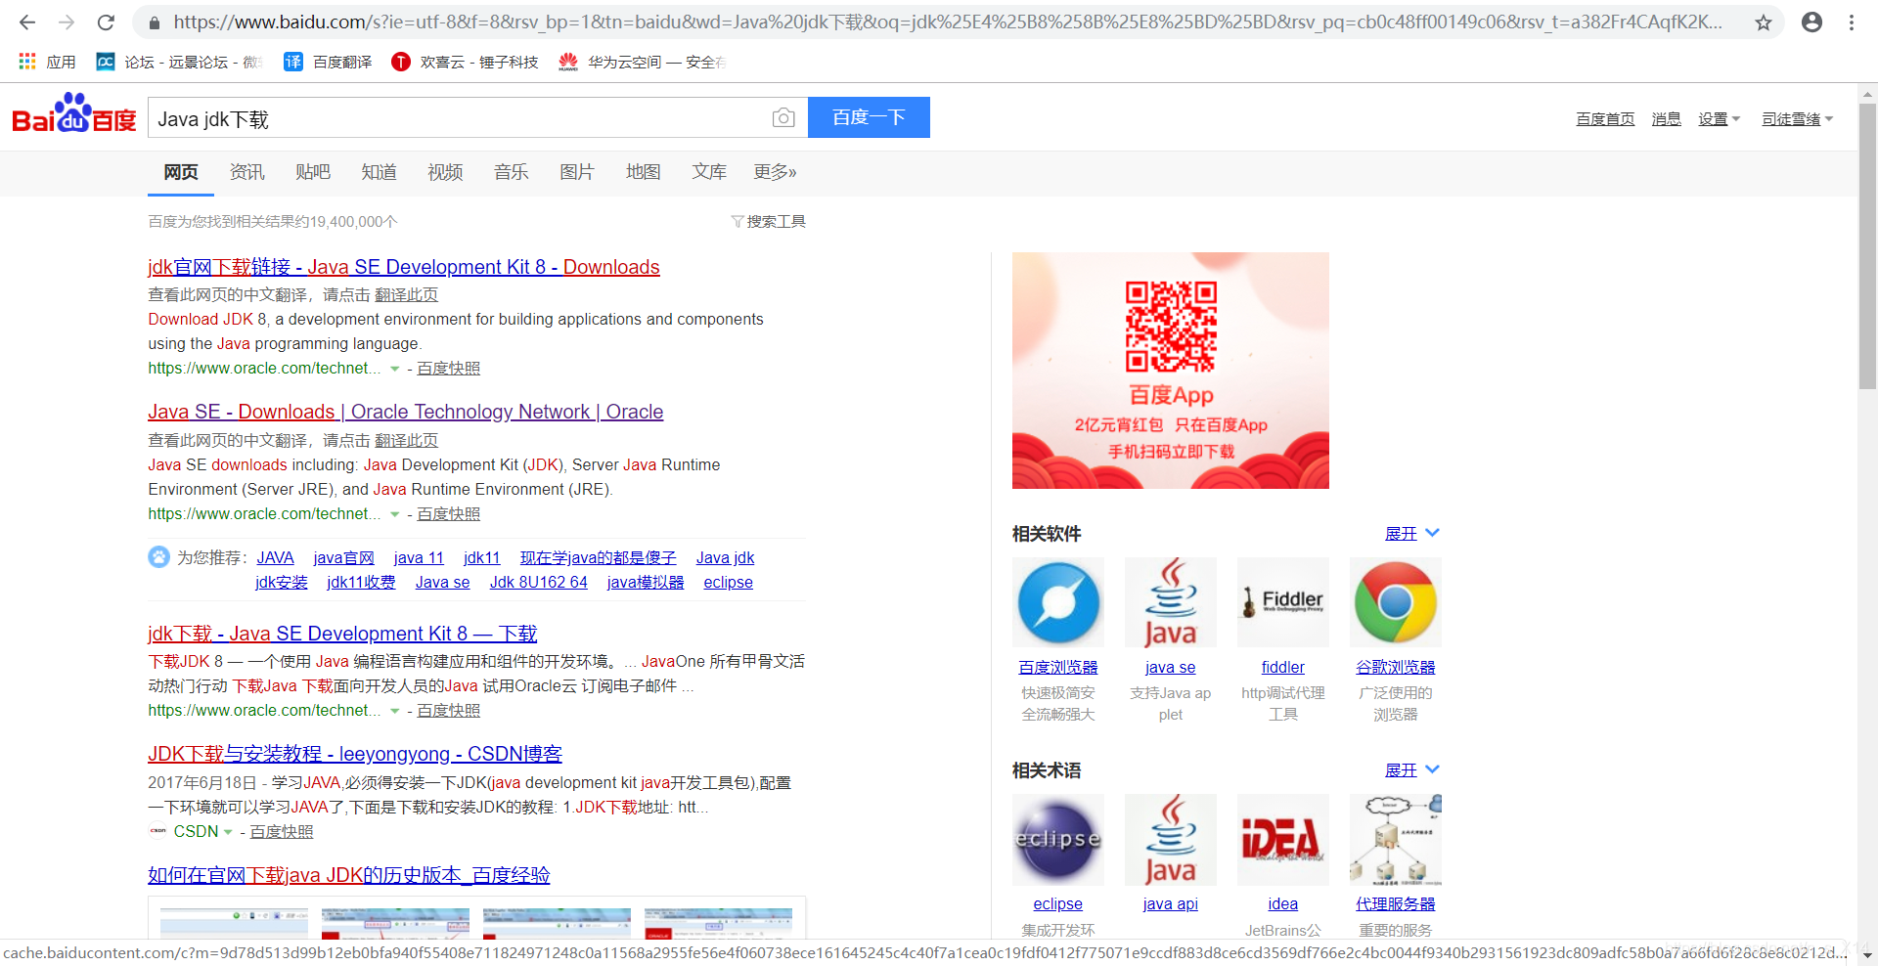Click 百度一下 search button
The image size is (1878, 966).
(869, 117)
